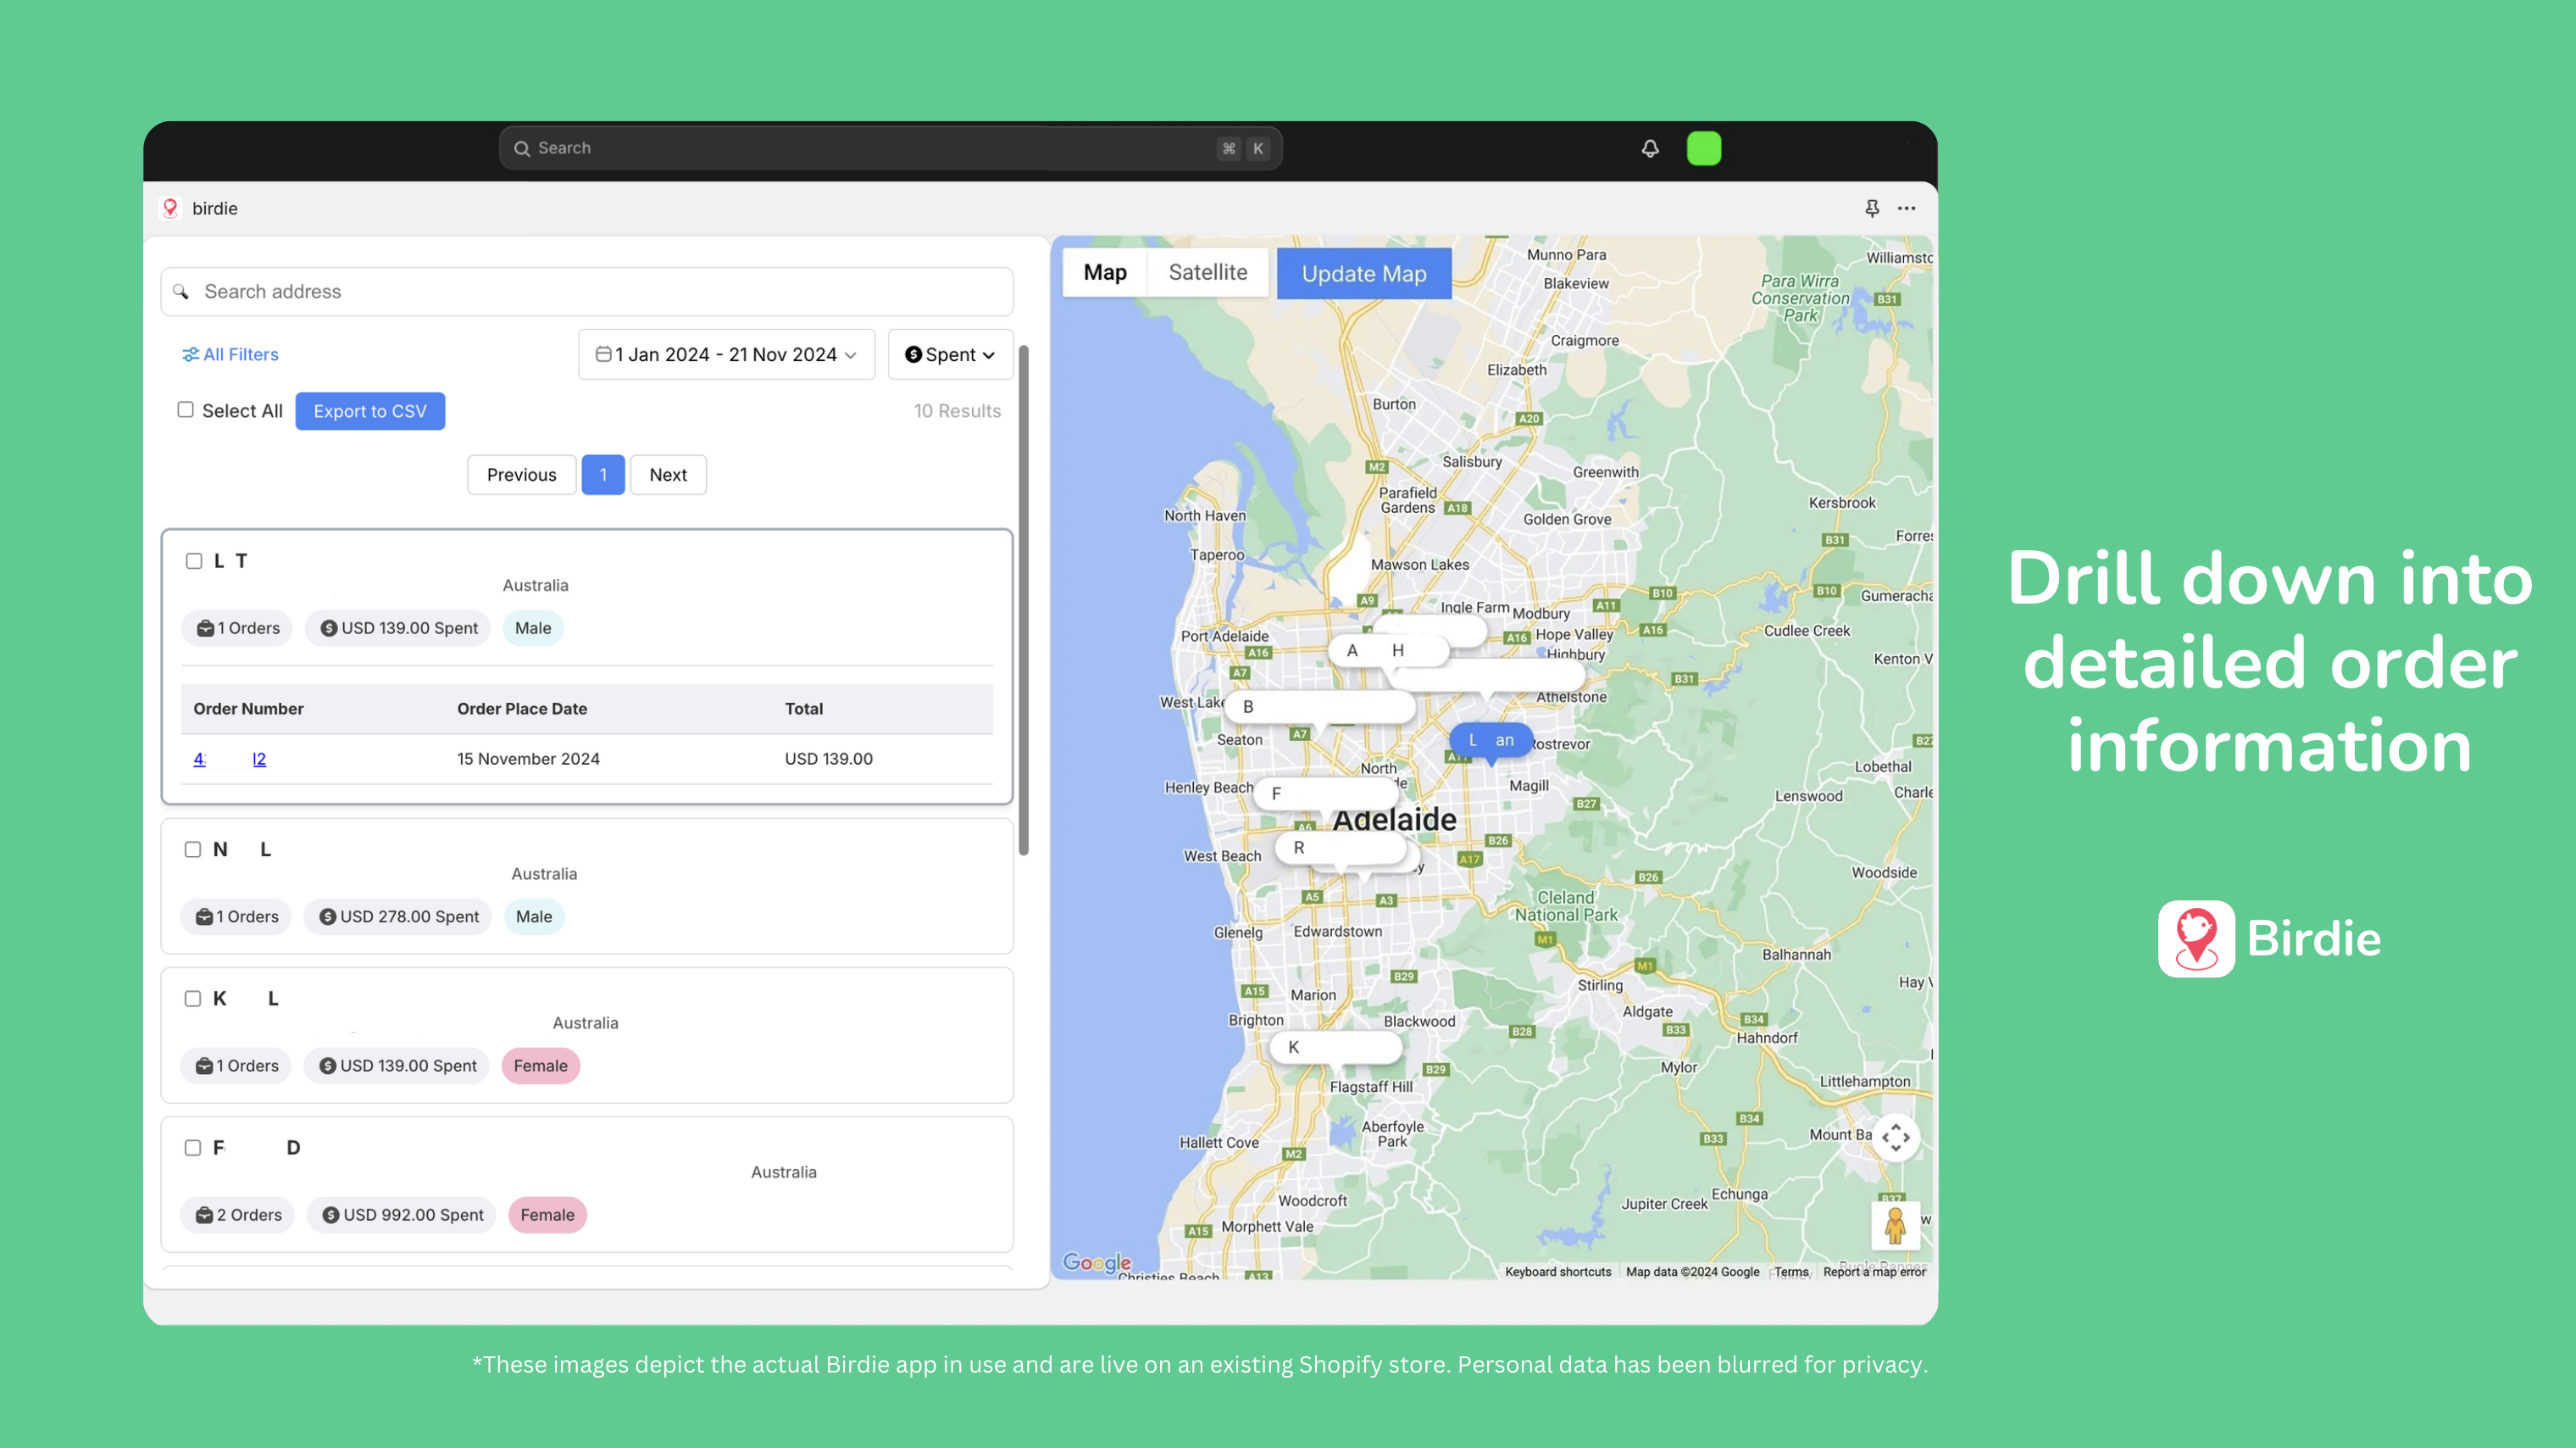The height and width of the screenshot is (1448, 2576).
Task: Click the R map marker
Action: click(1341, 848)
